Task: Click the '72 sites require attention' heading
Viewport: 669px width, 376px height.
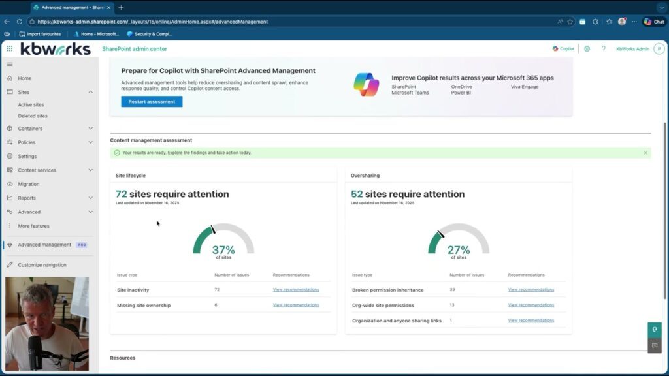Action: coord(172,195)
